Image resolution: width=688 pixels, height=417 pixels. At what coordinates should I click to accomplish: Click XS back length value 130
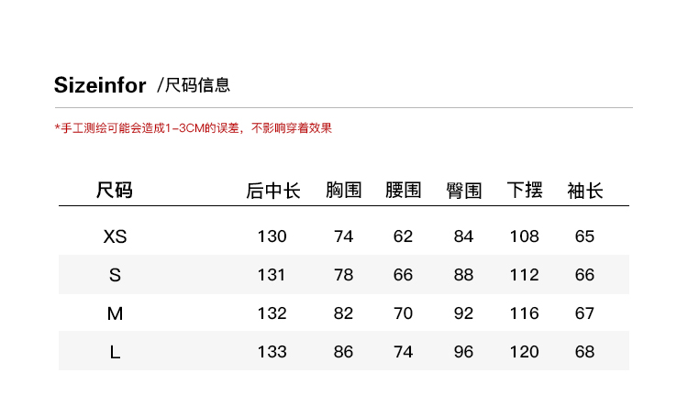pos(272,236)
